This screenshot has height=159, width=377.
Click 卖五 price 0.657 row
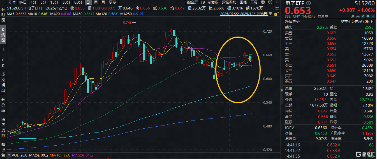[329, 33]
